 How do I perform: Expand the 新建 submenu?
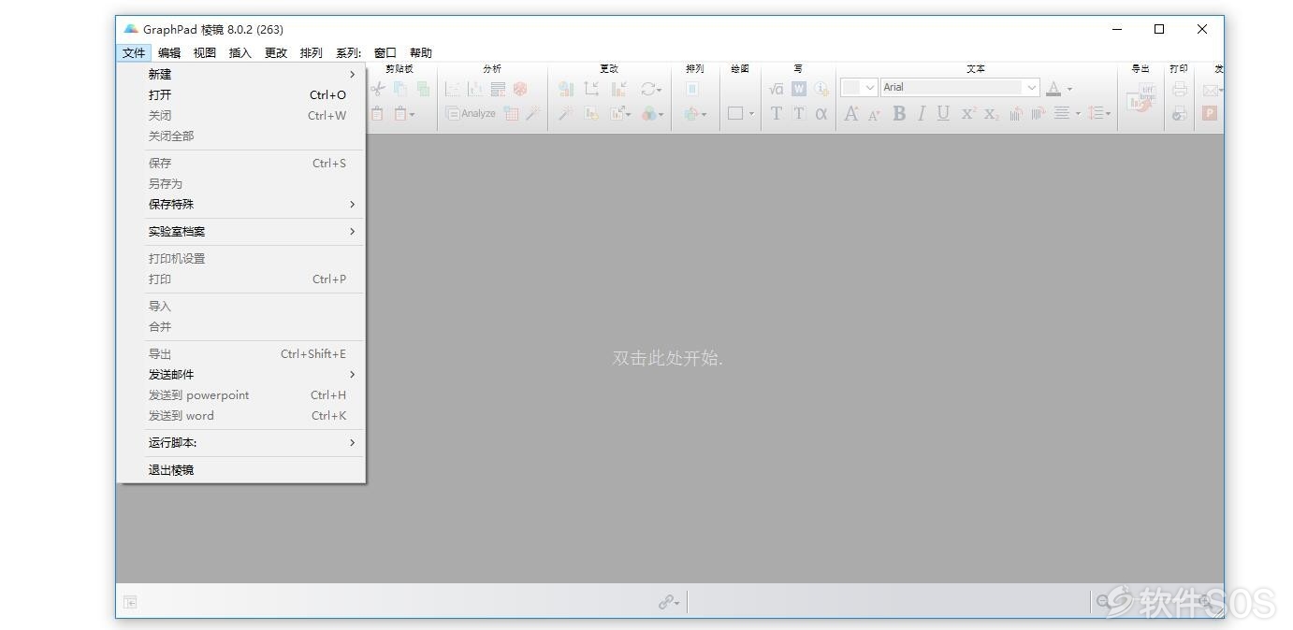click(240, 74)
